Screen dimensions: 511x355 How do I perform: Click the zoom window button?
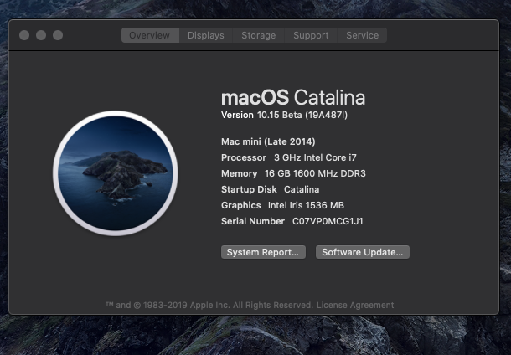(58, 35)
